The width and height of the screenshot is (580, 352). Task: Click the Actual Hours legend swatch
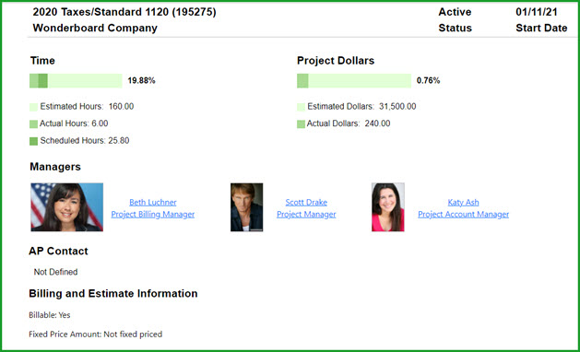[x=34, y=123]
